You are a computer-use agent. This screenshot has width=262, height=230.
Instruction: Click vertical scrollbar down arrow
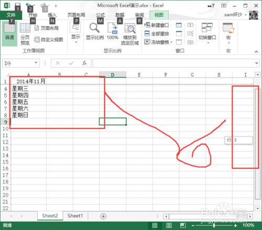[x=257, y=208]
